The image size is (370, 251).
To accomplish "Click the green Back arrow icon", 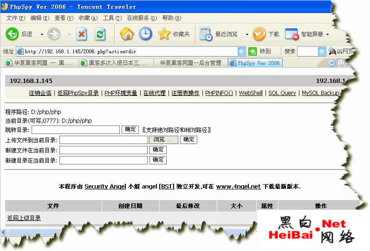I will [x=12, y=34].
